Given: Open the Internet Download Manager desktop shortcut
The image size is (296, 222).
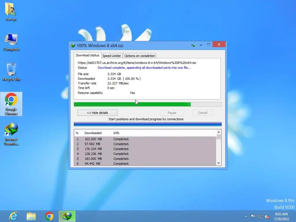Looking at the screenshot, I should click(11, 134).
